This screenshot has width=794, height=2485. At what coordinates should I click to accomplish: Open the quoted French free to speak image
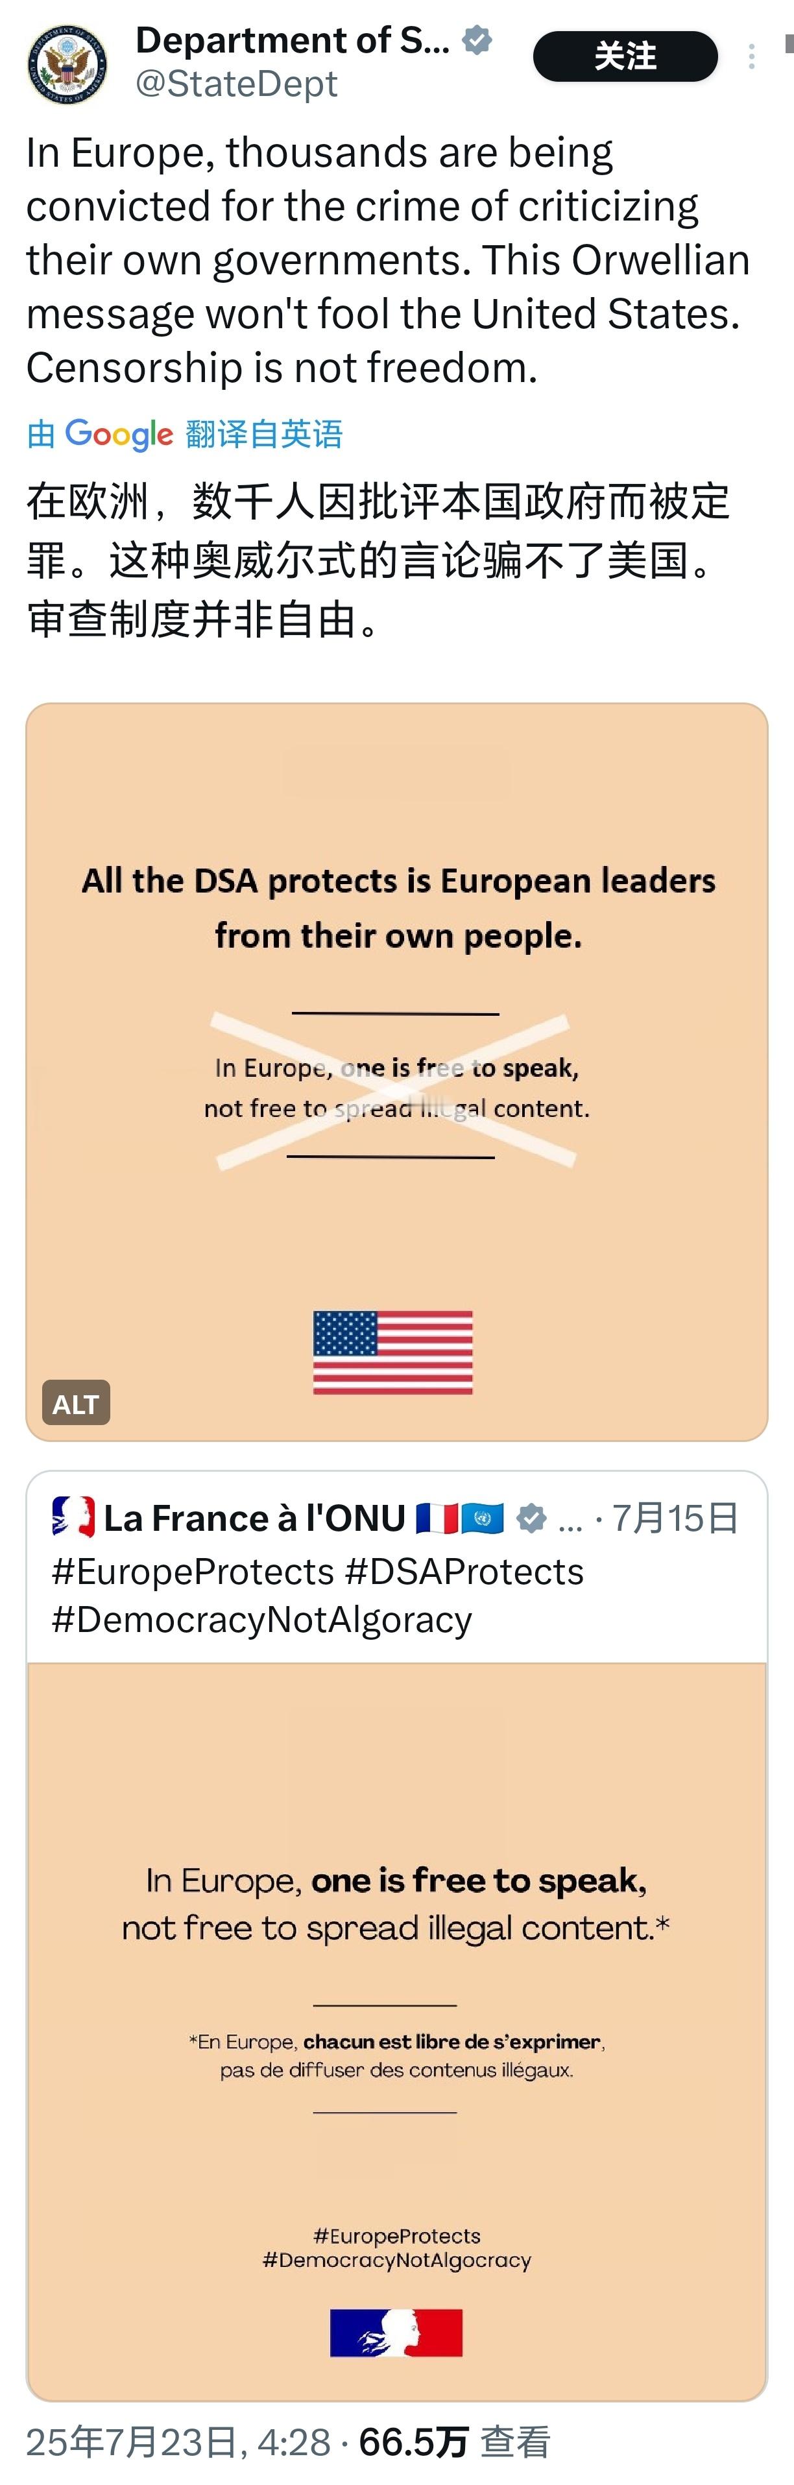point(396,2031)
